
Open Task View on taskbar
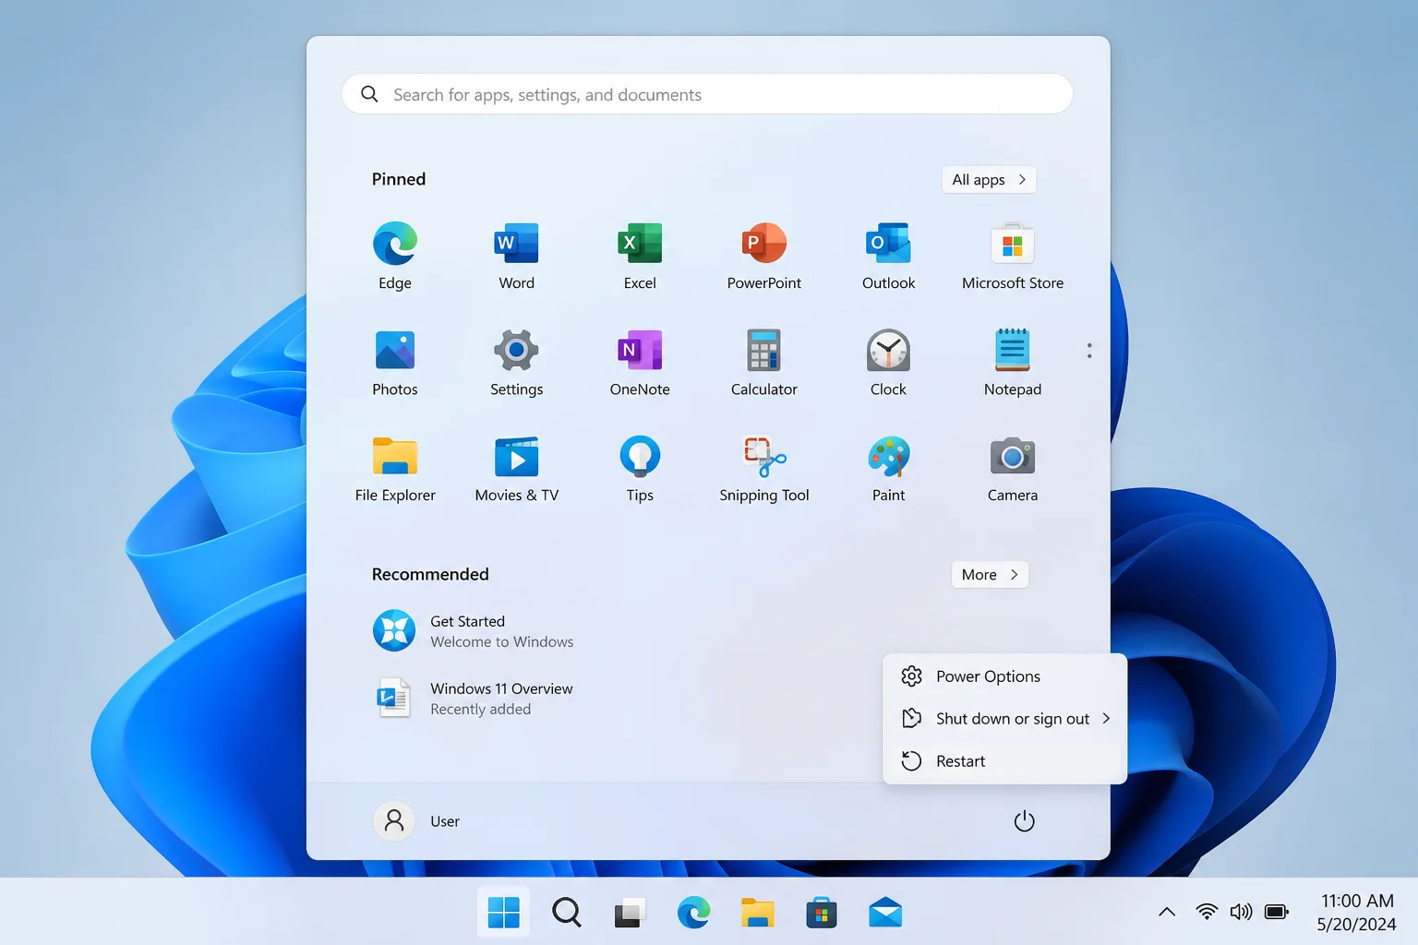[x=630, y=913]
